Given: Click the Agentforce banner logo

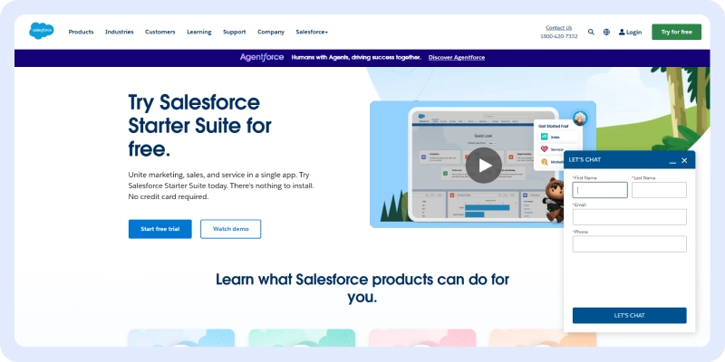Looking at the screenshot, I should (x=262, y=57).
